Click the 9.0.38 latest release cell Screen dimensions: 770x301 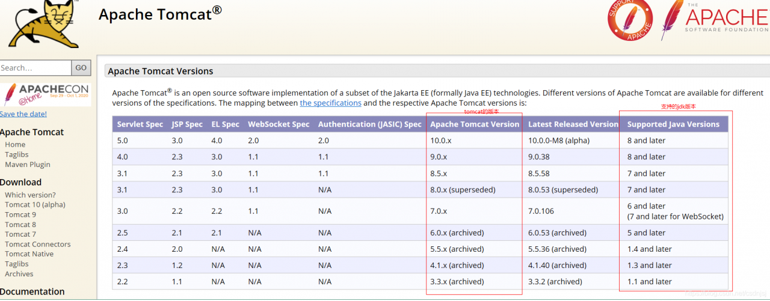[573, 157]
